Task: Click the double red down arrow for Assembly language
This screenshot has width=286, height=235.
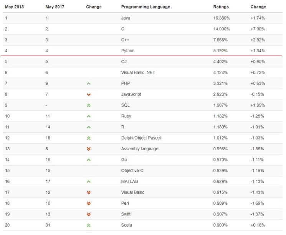Action: [x=89, y=149]
